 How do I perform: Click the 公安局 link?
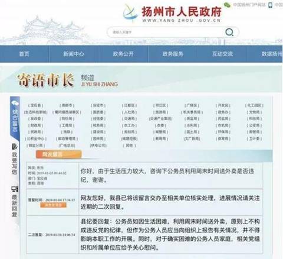254,125
